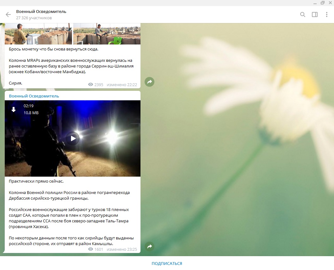This screenshot has width=334, height=270.
Task: Download the 10.8 MB video
Action: (x=14, y=109)
